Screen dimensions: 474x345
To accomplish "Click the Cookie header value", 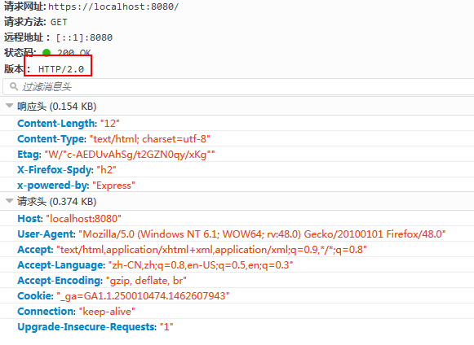I will (x=143, y=296).
